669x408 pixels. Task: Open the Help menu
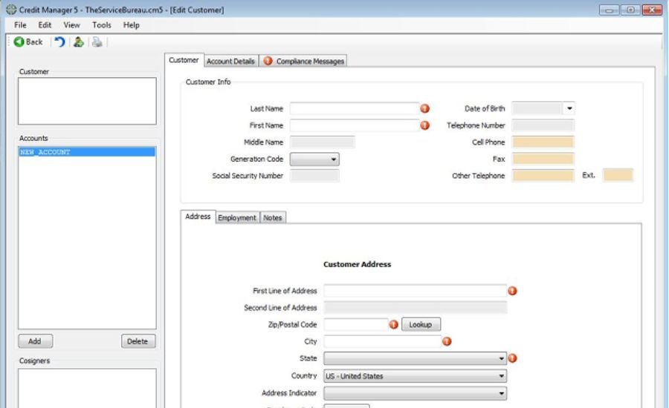tap(132, 25)
